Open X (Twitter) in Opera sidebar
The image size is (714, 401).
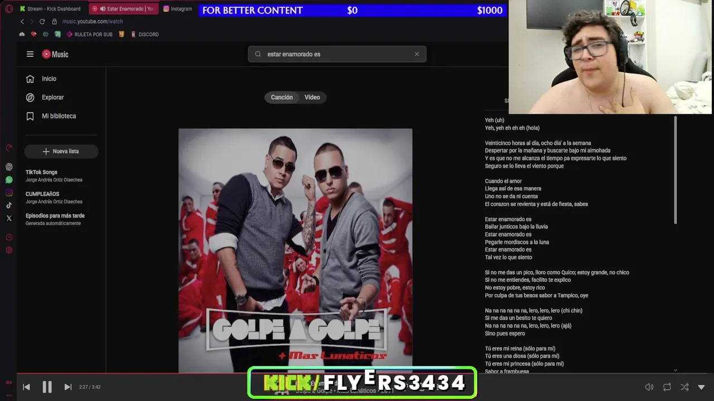(x=9, y=218)
